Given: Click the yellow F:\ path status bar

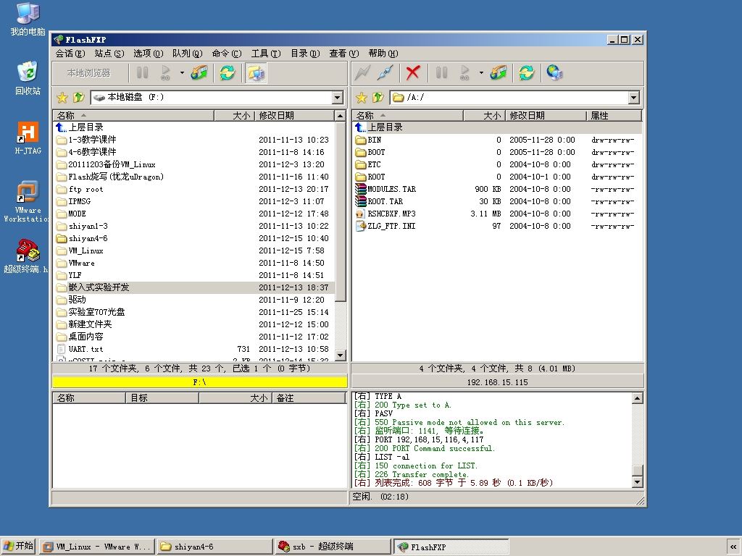Looking at the screenshot, I should [200, 382].
